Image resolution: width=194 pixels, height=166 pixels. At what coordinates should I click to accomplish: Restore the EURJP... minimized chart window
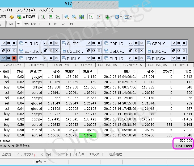pos(173,51)
